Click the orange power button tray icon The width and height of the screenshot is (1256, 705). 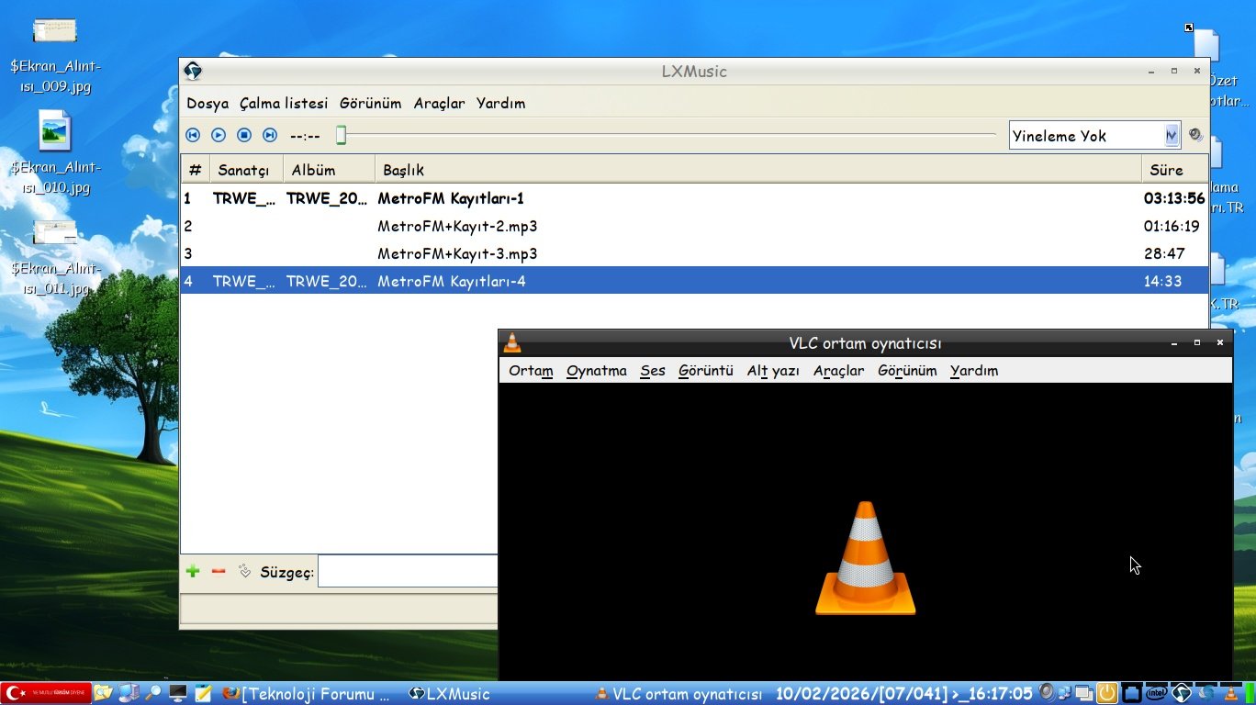coord(1107,693)
